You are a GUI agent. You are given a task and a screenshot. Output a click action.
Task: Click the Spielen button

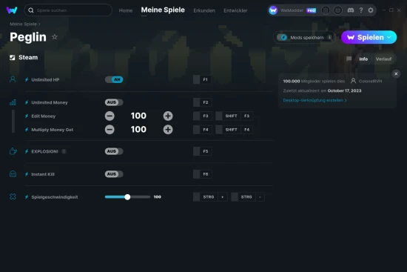(369, 37)
